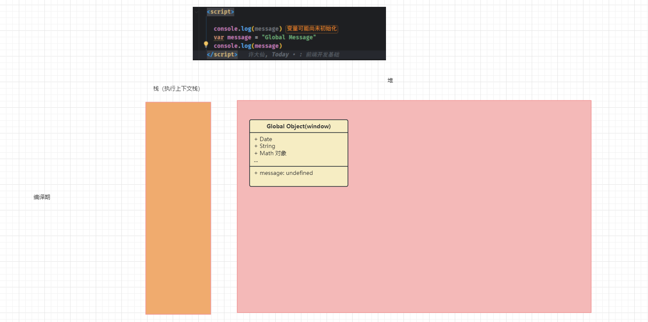Viewport: 648px width, 322px height.
Task: Click the Global Object(window) title header
Action: [x=298, y=126]
